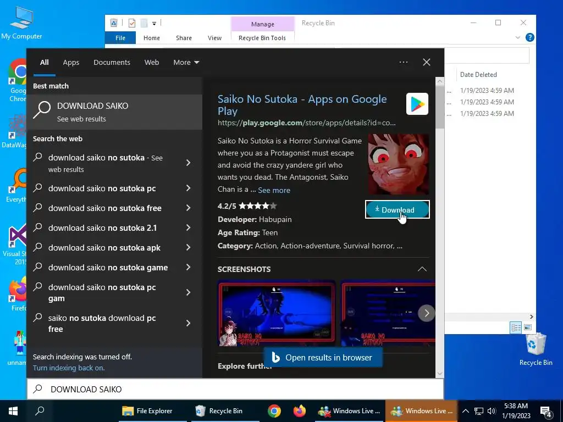
Task: Open My Computer desktop icon
Action: tap(21, 23)
